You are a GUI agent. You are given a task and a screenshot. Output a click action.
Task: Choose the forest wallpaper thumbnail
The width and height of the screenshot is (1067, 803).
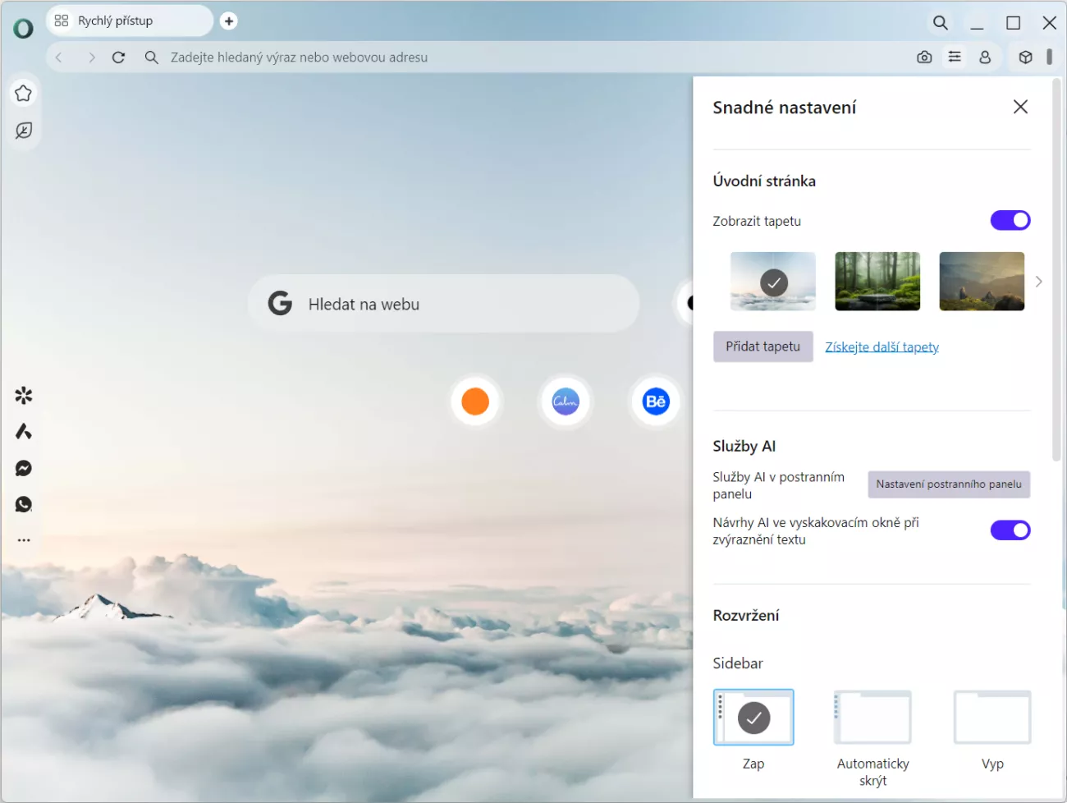point(877,282)
